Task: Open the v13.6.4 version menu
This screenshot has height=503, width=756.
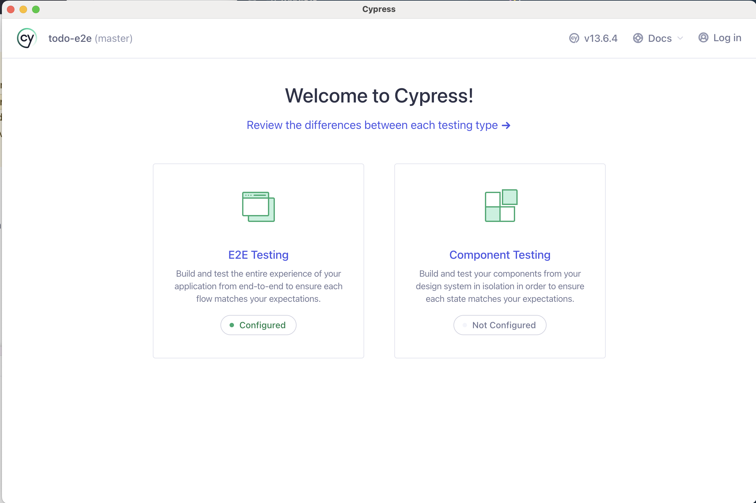Action: coord(600,38)
